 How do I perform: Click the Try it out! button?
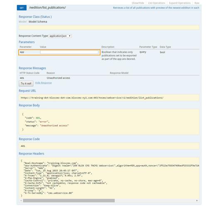(26, 84)
